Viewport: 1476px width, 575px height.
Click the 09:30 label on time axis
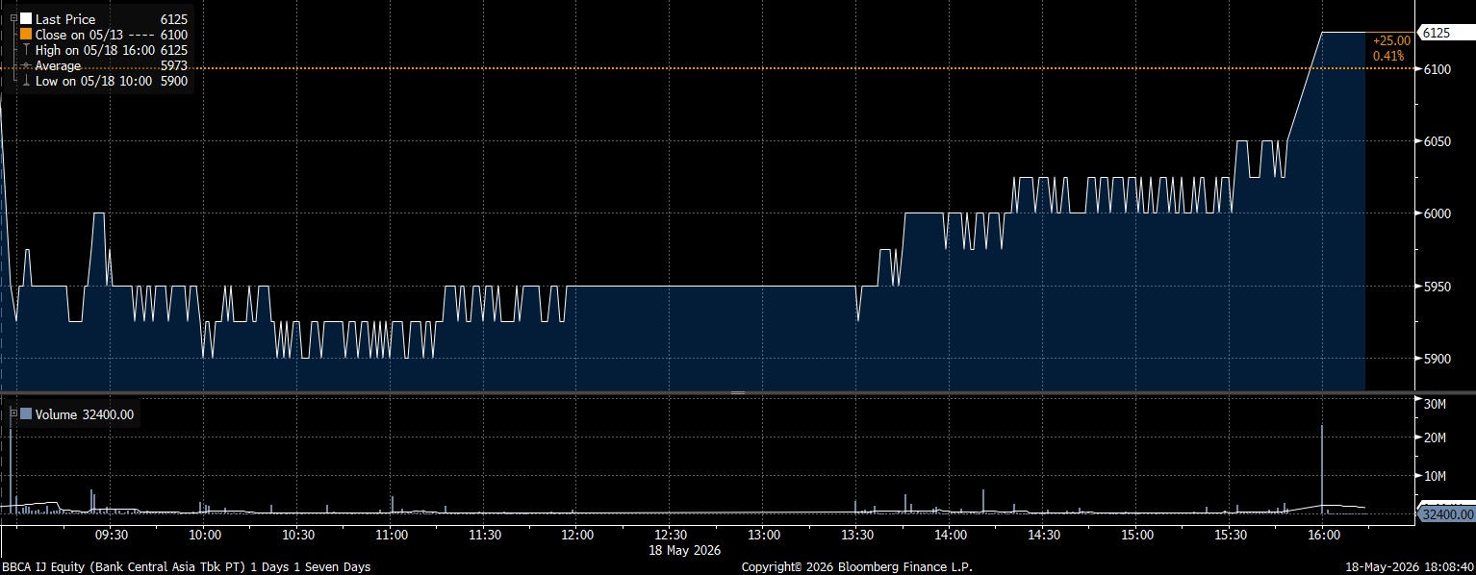click(x=111, y=535)
